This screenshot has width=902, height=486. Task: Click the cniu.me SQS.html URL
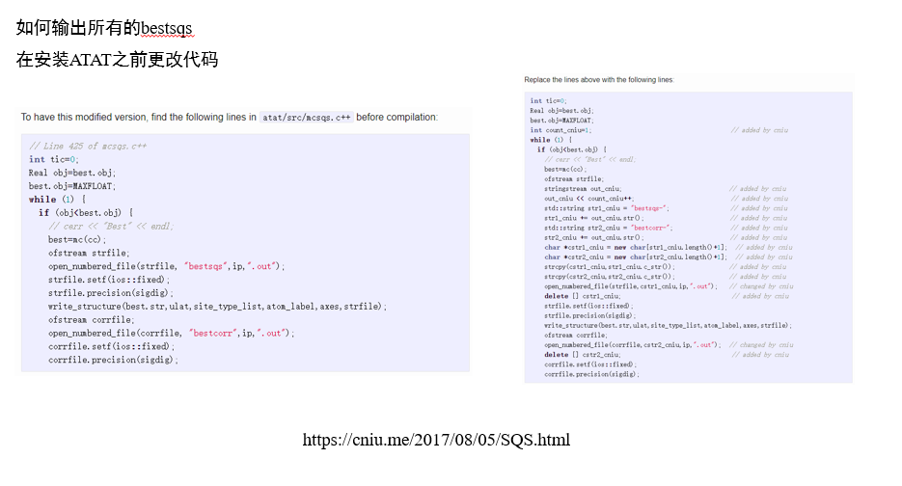coord(436,440)
